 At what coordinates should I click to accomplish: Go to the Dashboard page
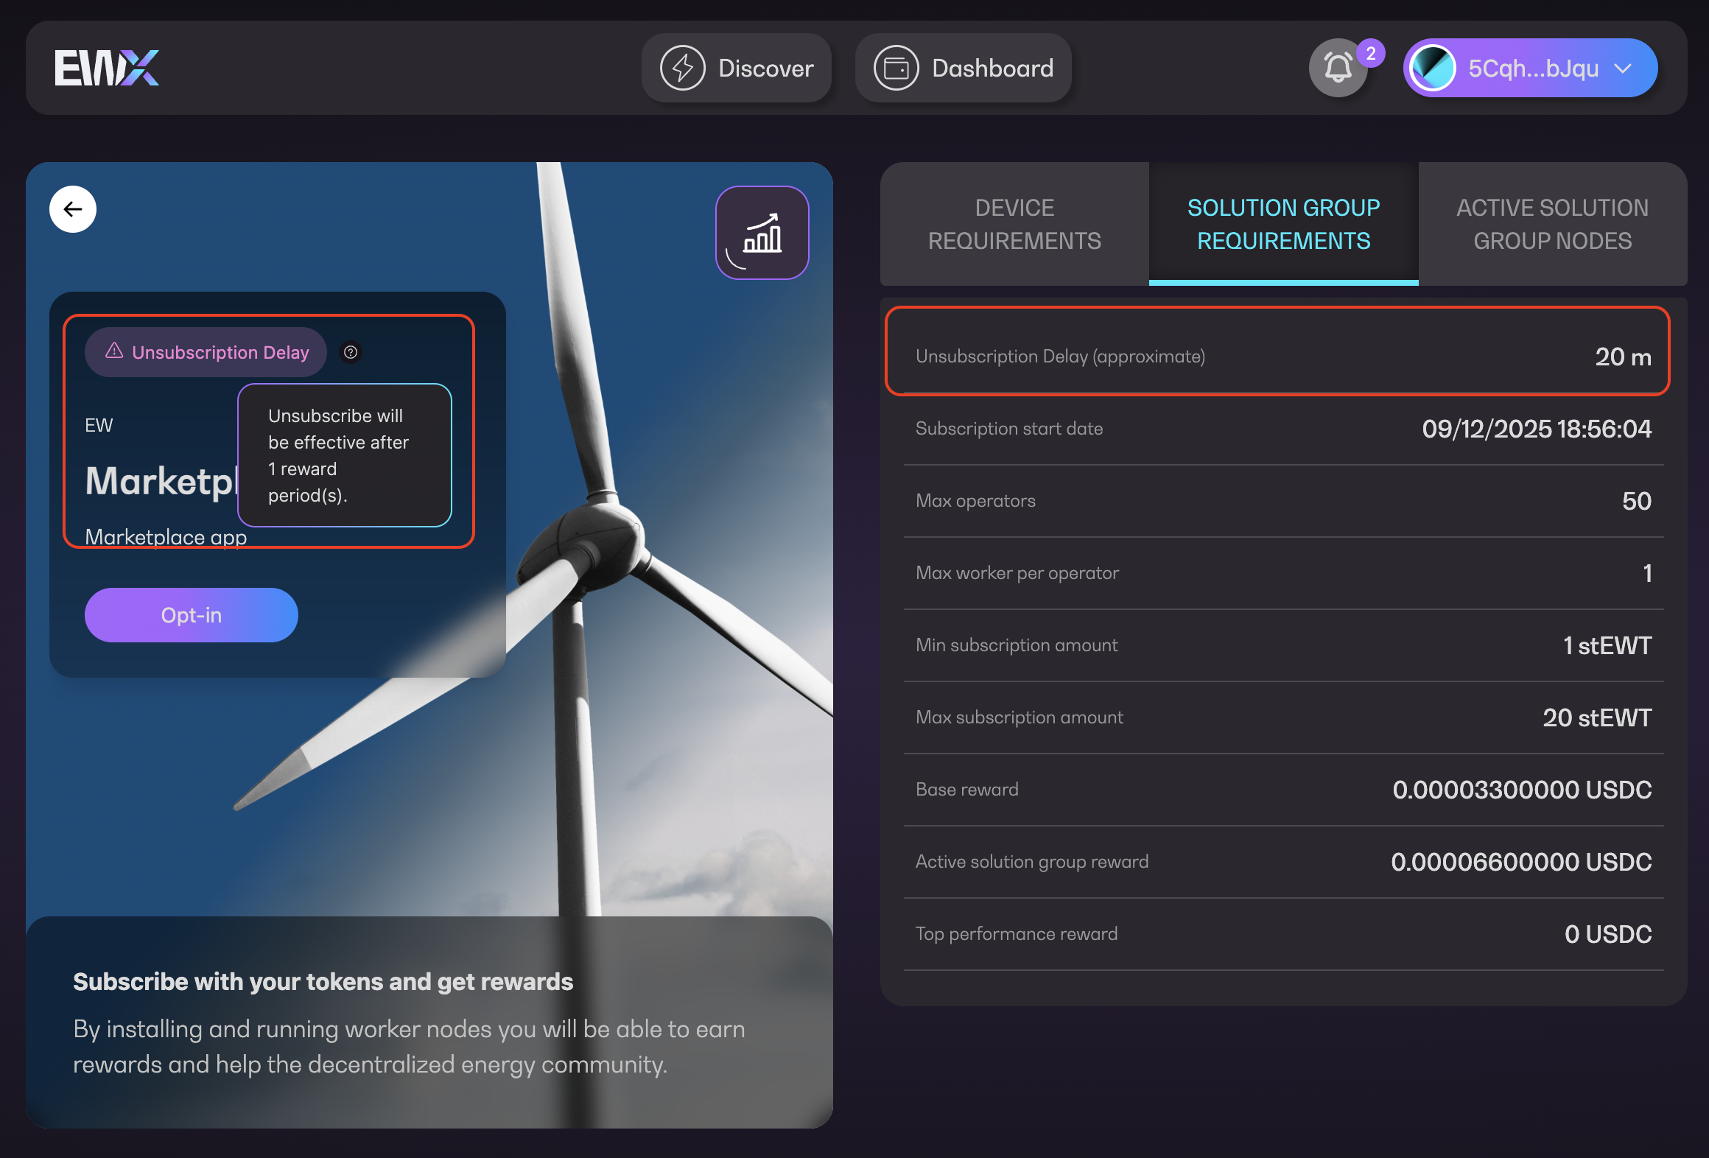(992, 68)
